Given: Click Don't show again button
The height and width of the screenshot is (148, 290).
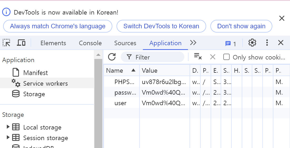Looking at the screenshot, I should (x=241, y=26).
